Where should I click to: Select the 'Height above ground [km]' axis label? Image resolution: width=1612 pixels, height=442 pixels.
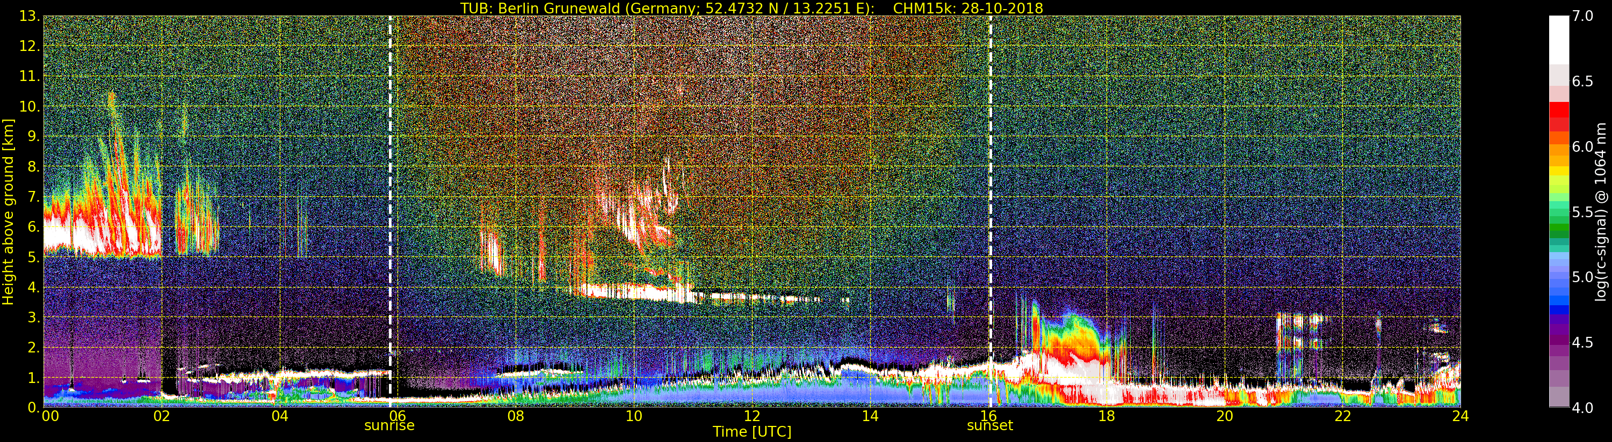tap(8, 212)
